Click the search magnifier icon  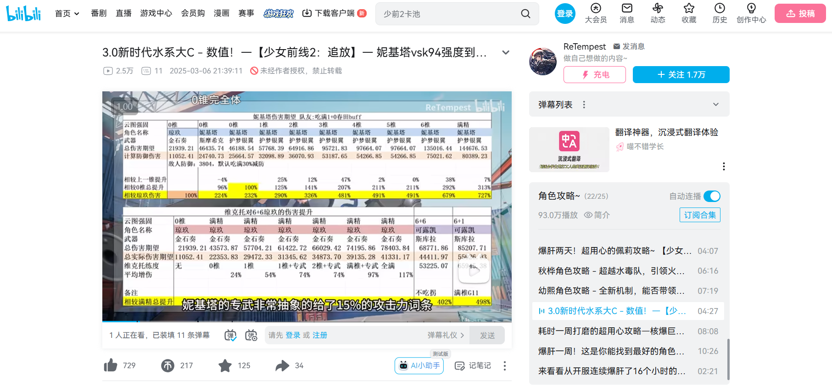[525, 14]
